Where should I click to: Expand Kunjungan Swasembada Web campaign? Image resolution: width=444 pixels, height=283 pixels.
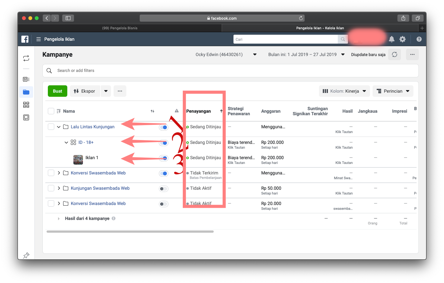(59, 188)
